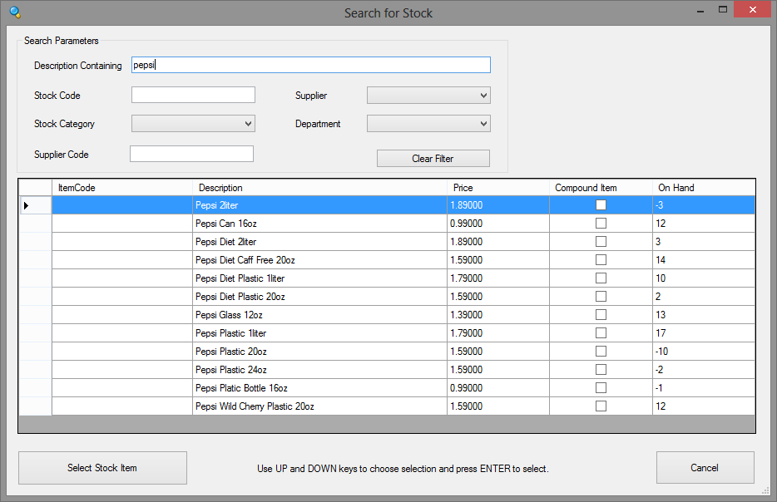Viewport: 777px width, 502px height.
Task: Sort by the ItemCode column header
Action: click(122, 188)
